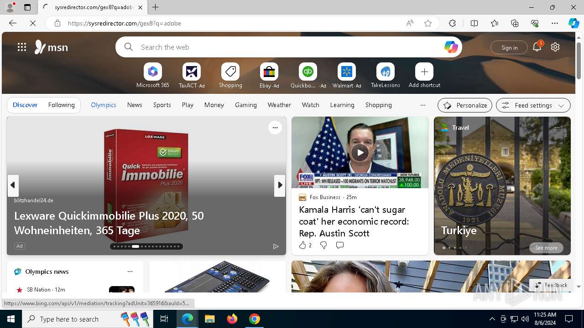Open browser Extensions icon
584x328 pixels.
point(452,23)
